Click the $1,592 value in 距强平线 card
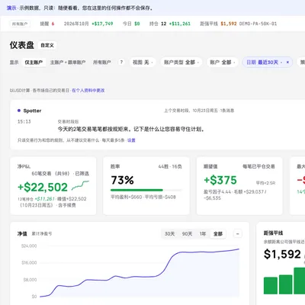This screenshot has width=305, height=305. 282,255
